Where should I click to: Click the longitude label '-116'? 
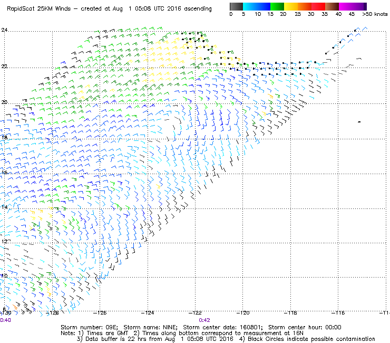[338, 312]
